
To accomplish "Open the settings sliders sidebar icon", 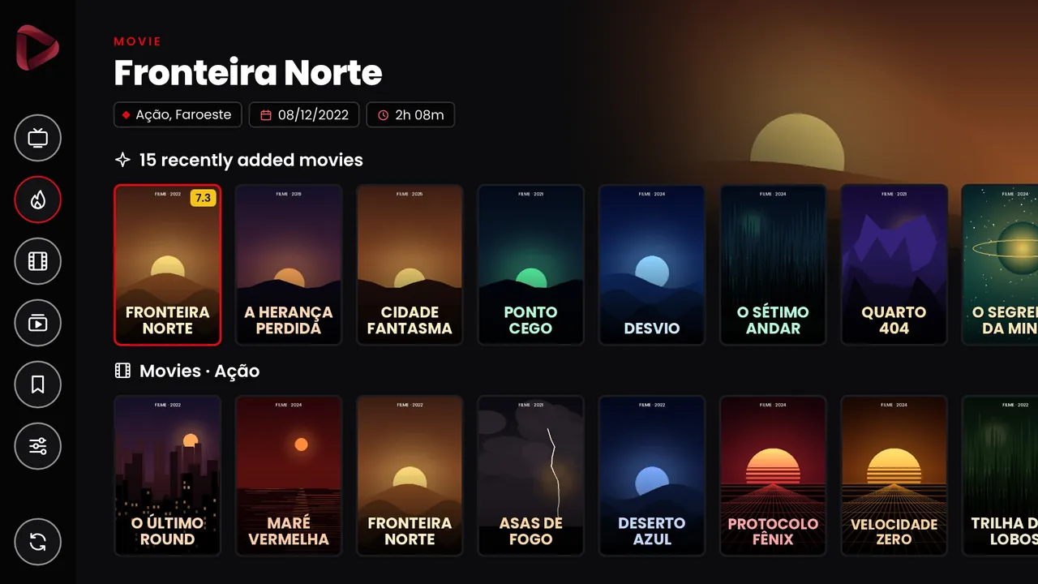I will tap(38, 446).
